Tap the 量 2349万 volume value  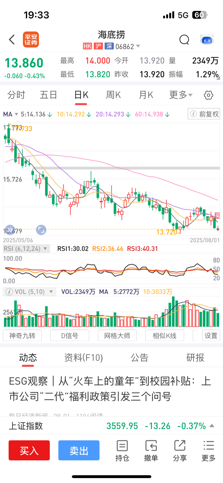pyautogui.click(x=205, y=61)
